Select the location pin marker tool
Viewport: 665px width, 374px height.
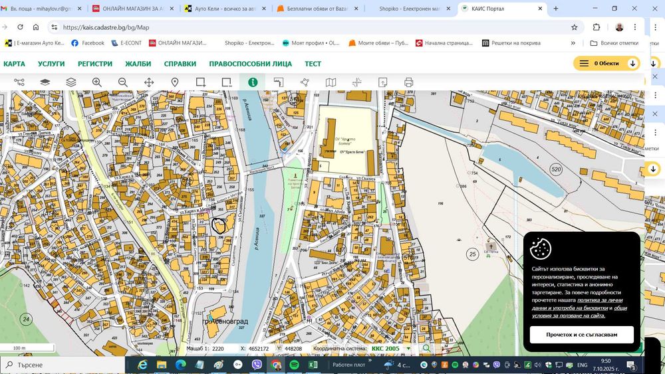(x=175, y=82)
